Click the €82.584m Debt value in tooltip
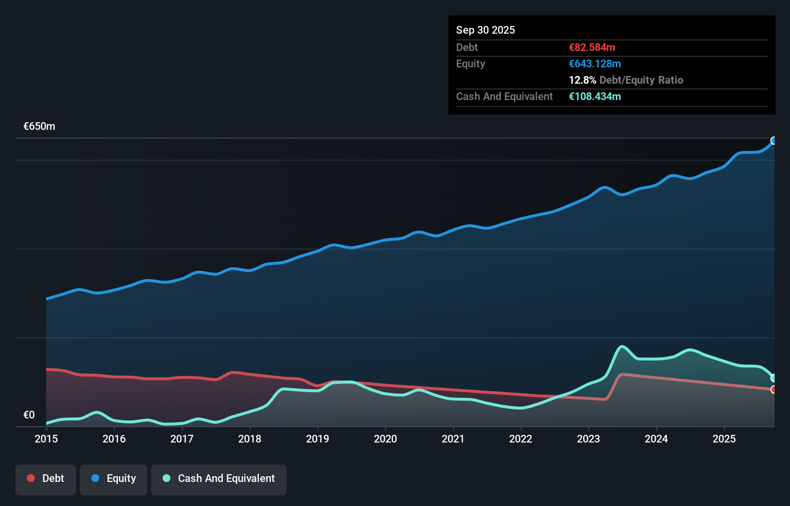This screenshot has height=506, width=790. point(592,47)
